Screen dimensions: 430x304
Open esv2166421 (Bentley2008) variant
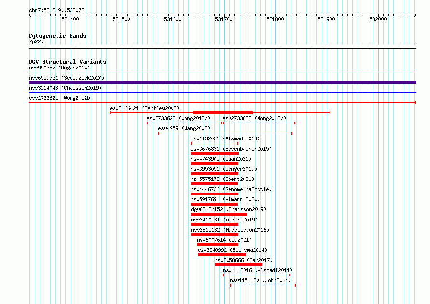(144, 108)
